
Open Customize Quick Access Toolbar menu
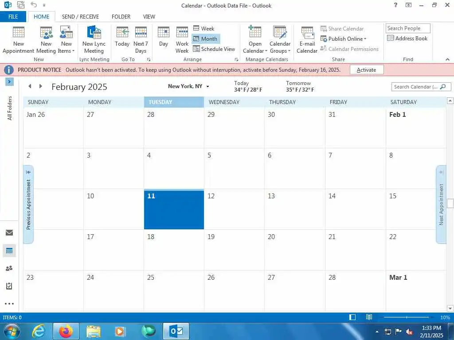(x=44, y=5)
